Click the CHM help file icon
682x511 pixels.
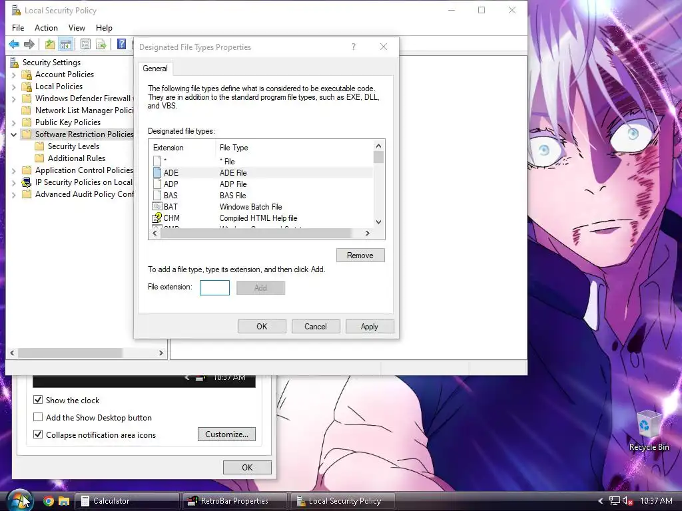pos(157,218)
